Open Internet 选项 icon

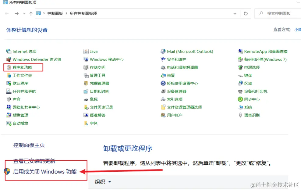pos(9,51)
